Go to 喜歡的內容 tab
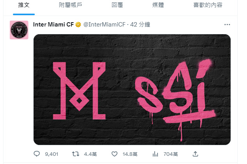 coord(208,5)
